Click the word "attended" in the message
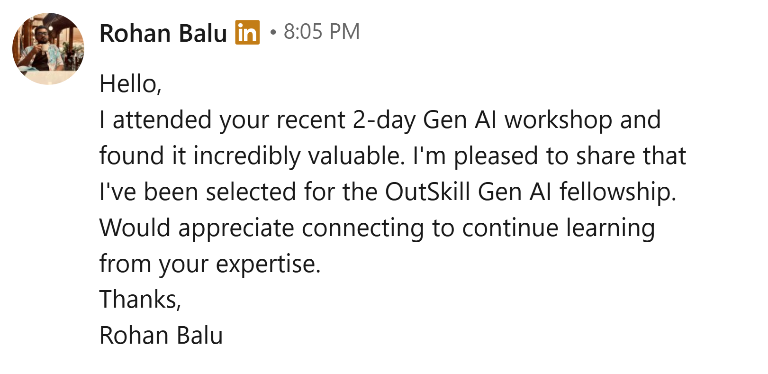The image size is (768, 374). 162,120
